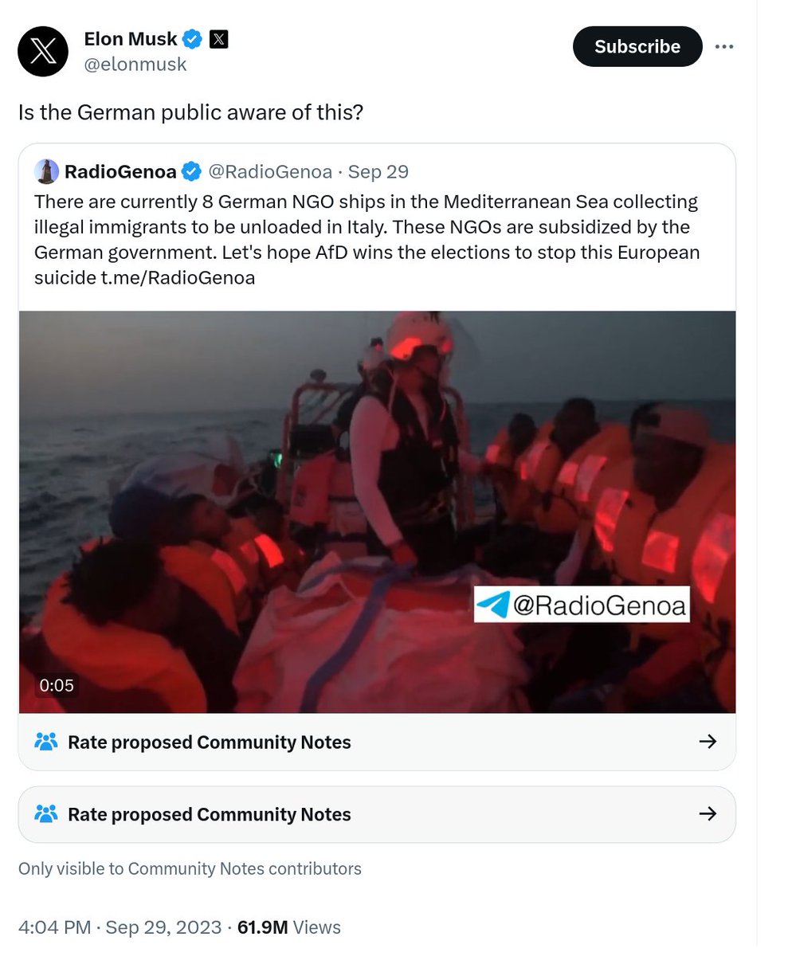The height and width of the screenshot is (956, 788).
Task: Click RadioGenoa's blue verified badge
Action: pyautogui.click(x=191, y=171)
